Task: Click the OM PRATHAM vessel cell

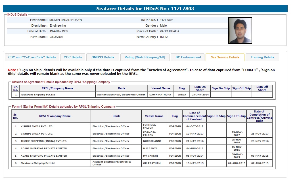Action: point(152,163)
